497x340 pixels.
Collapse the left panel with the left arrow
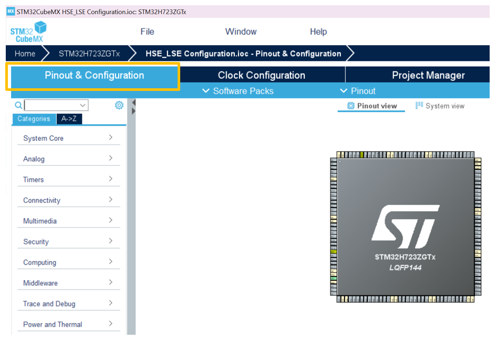point(134,102)
